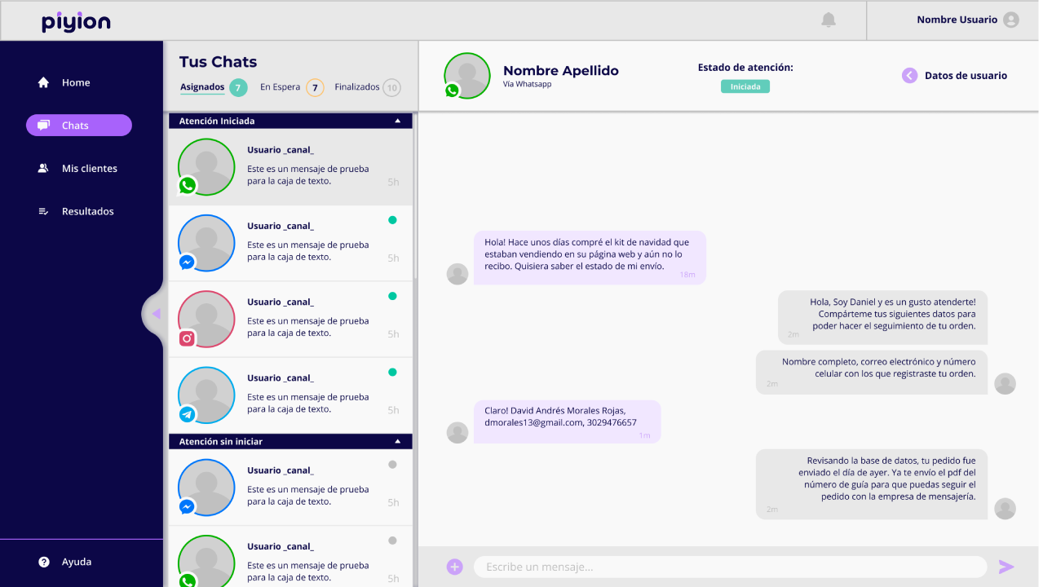Send message with the purple arrow icon
Screen dimensions: 1043x587
pos(1007,567)
